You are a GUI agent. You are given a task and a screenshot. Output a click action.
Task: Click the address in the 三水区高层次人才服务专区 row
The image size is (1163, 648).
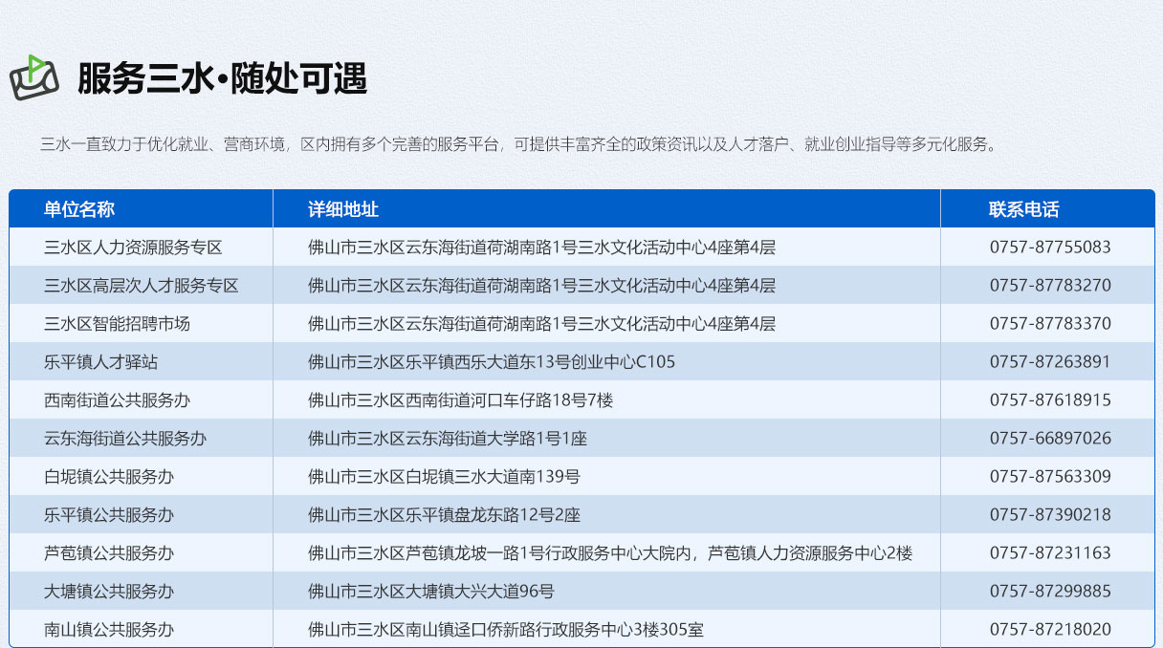[541, 286]
